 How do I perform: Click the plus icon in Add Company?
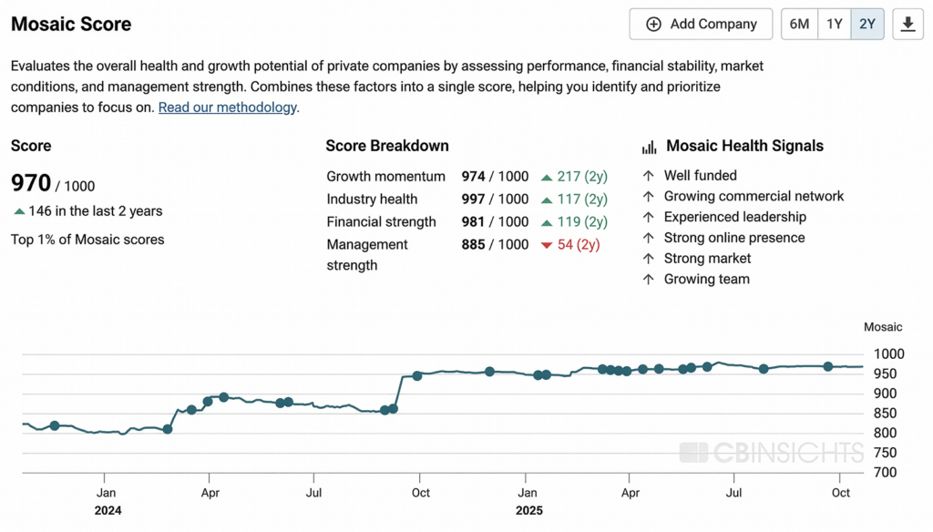[653, 25]
